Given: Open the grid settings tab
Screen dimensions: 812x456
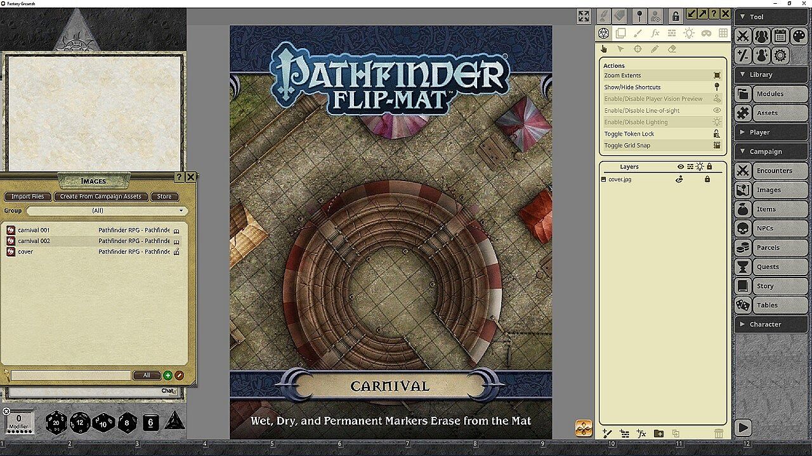Looking at the screenshot, I should point(723,34).
